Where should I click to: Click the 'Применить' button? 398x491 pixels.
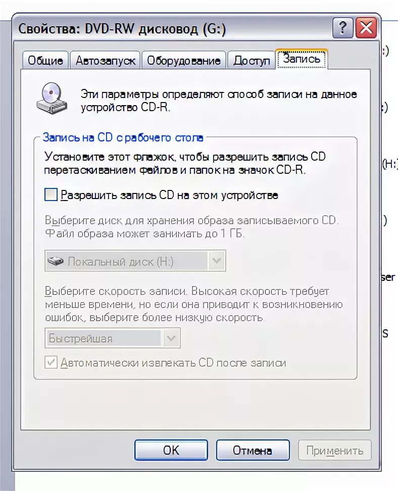point(335,450)
